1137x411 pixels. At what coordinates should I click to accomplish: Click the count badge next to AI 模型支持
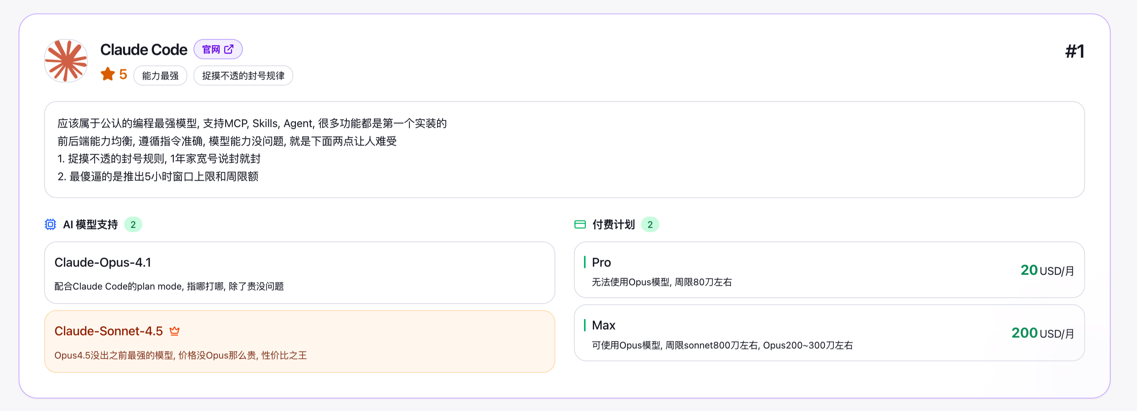coord(133,225)
